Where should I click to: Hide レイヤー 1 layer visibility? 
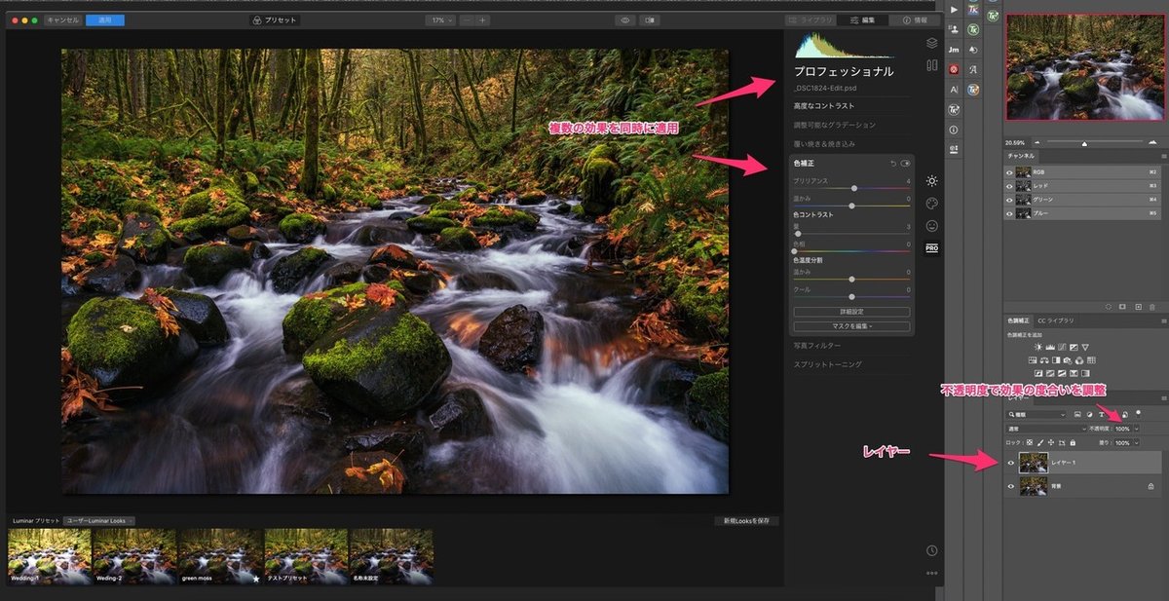[x=1010, y=463]
